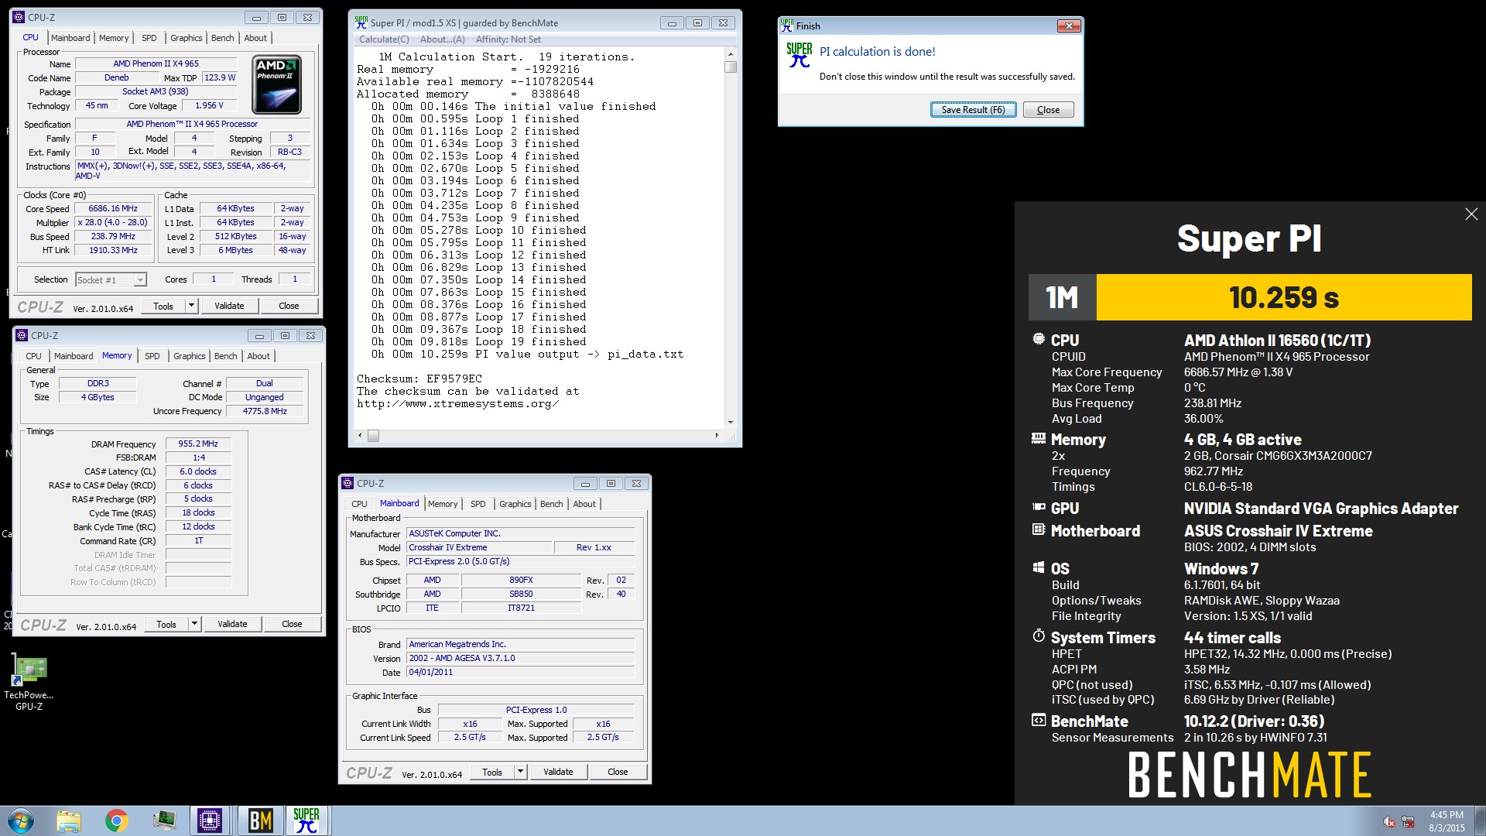Click Show Desktop strip at taskbar end

click(1480, 821)
